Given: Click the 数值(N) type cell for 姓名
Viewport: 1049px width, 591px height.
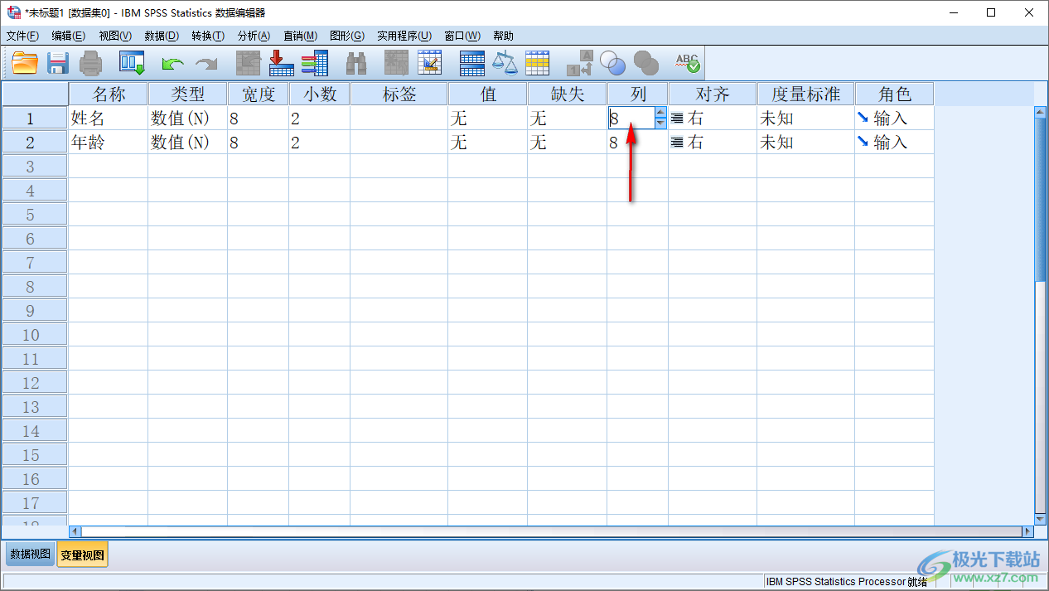Looking at the screenshot, I should [x=187, y=118].
